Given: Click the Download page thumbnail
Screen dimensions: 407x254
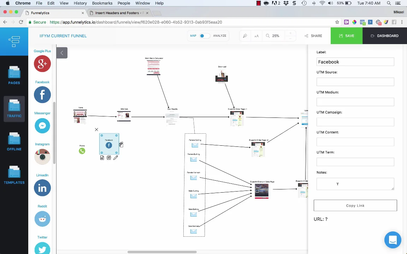Looking at the screenshot, I should (222, 76).
